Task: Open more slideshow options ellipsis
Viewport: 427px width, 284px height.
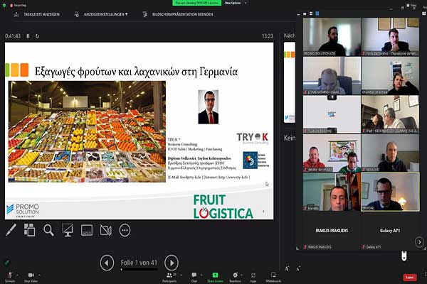Action: (125, 230)
